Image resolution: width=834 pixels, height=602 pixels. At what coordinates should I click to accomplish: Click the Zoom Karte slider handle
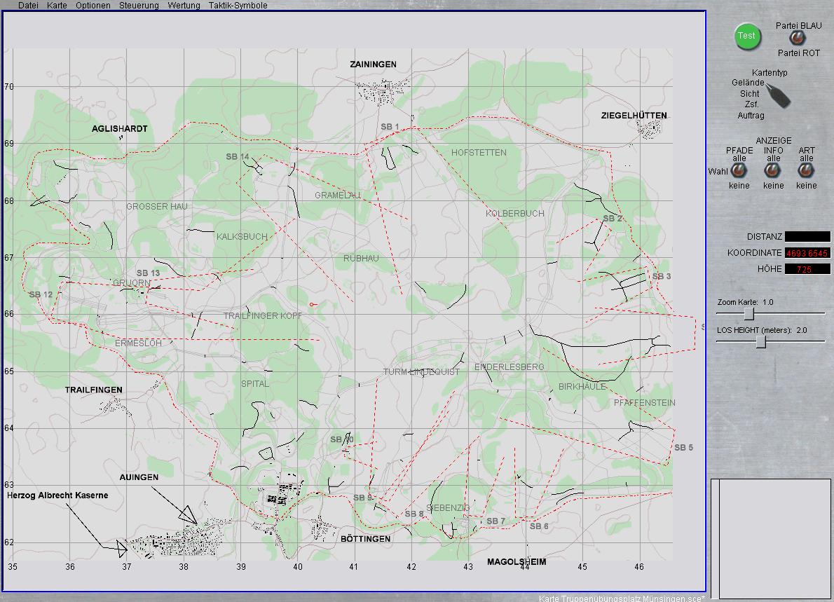[x=749, y=313]
